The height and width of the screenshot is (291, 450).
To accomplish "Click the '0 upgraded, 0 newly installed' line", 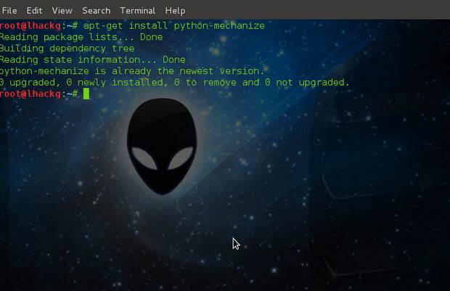I will click(174, 82).
